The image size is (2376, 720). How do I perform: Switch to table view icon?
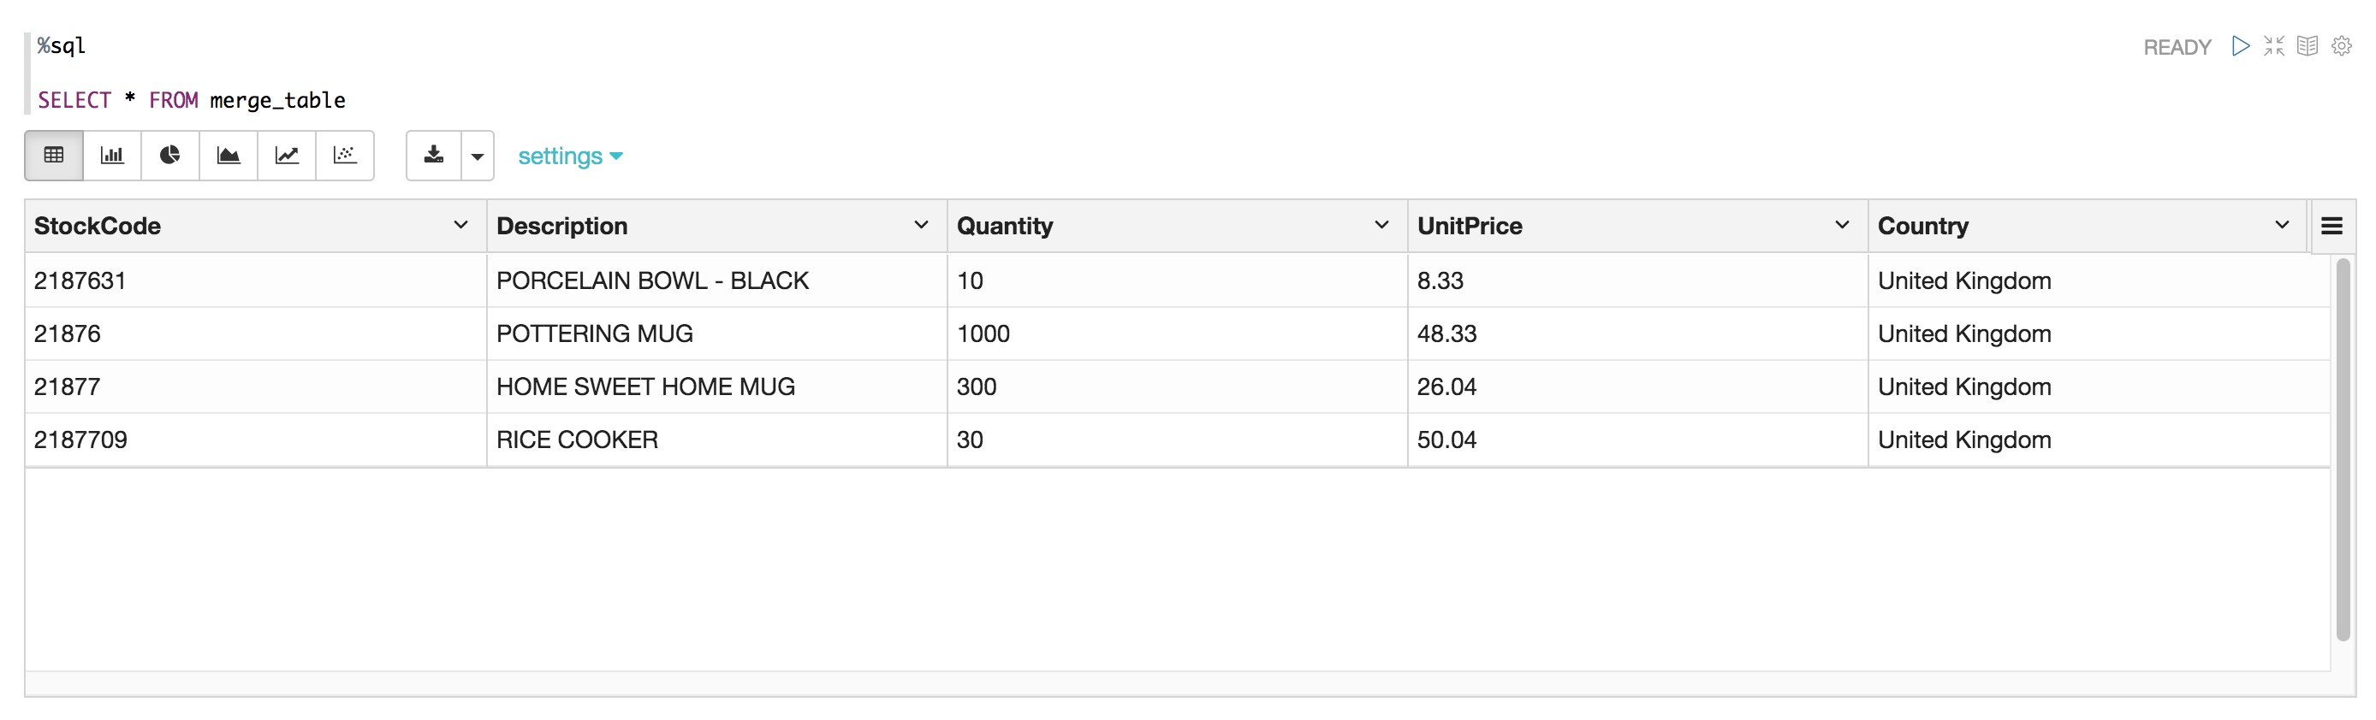(x=54, y=156)
